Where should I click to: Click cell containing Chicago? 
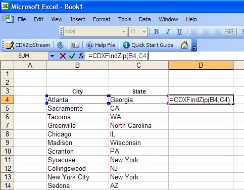[x=77, y=134]
